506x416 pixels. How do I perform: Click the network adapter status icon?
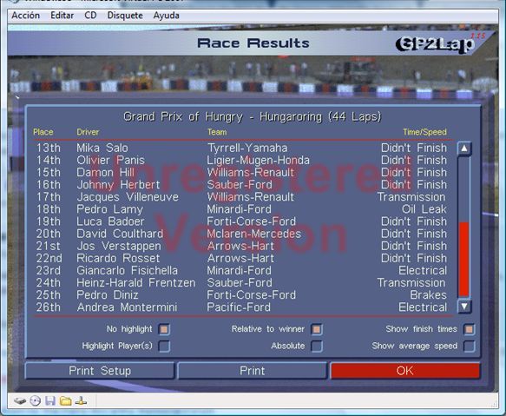click(x=81, y=401)
